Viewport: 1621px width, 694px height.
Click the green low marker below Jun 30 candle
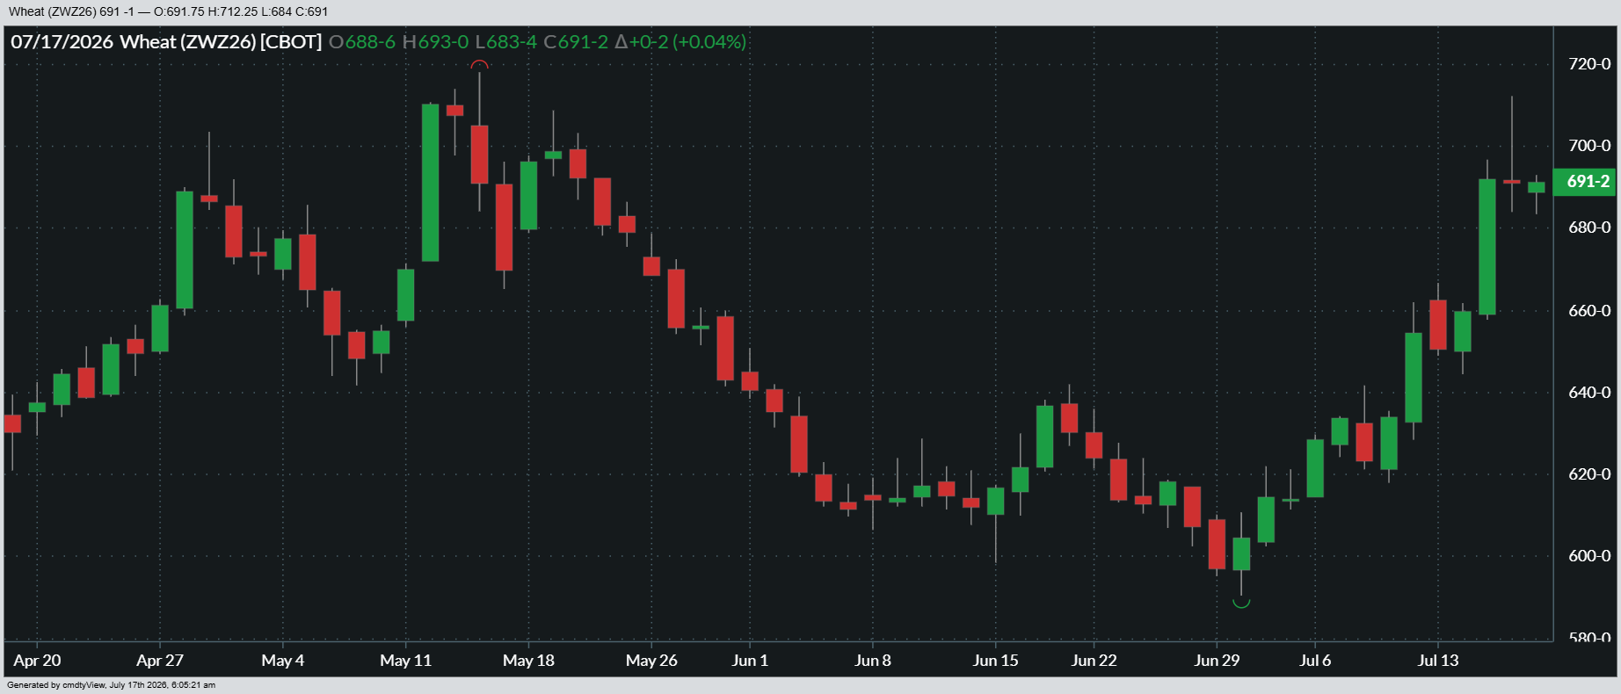(1241, 603)
